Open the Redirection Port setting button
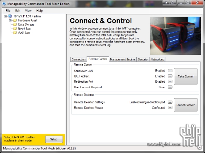 (x=170, y=82)
